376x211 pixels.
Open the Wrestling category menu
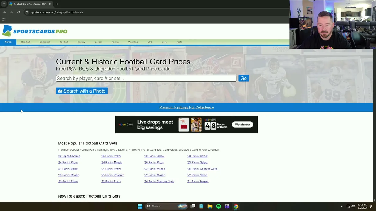pyautogui.click(x=133, y=42)
